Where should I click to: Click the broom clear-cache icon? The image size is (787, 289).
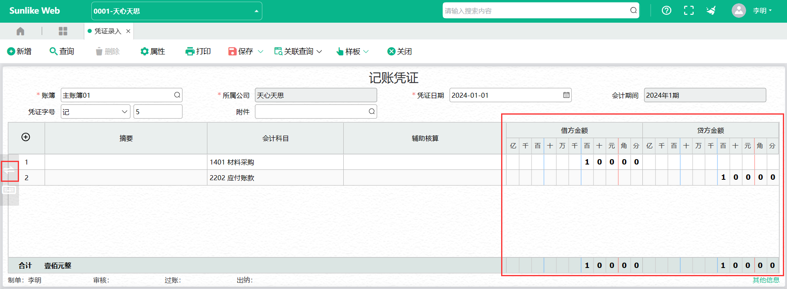coord(711,11)
